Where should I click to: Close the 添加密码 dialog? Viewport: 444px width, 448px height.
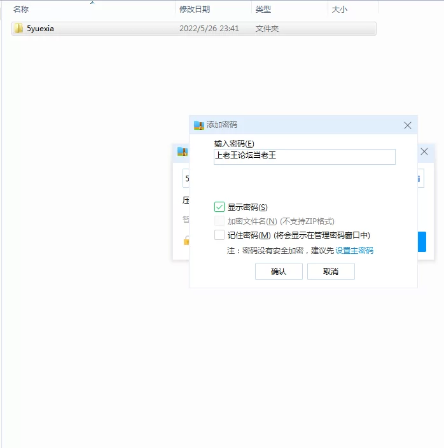[408, 125]
